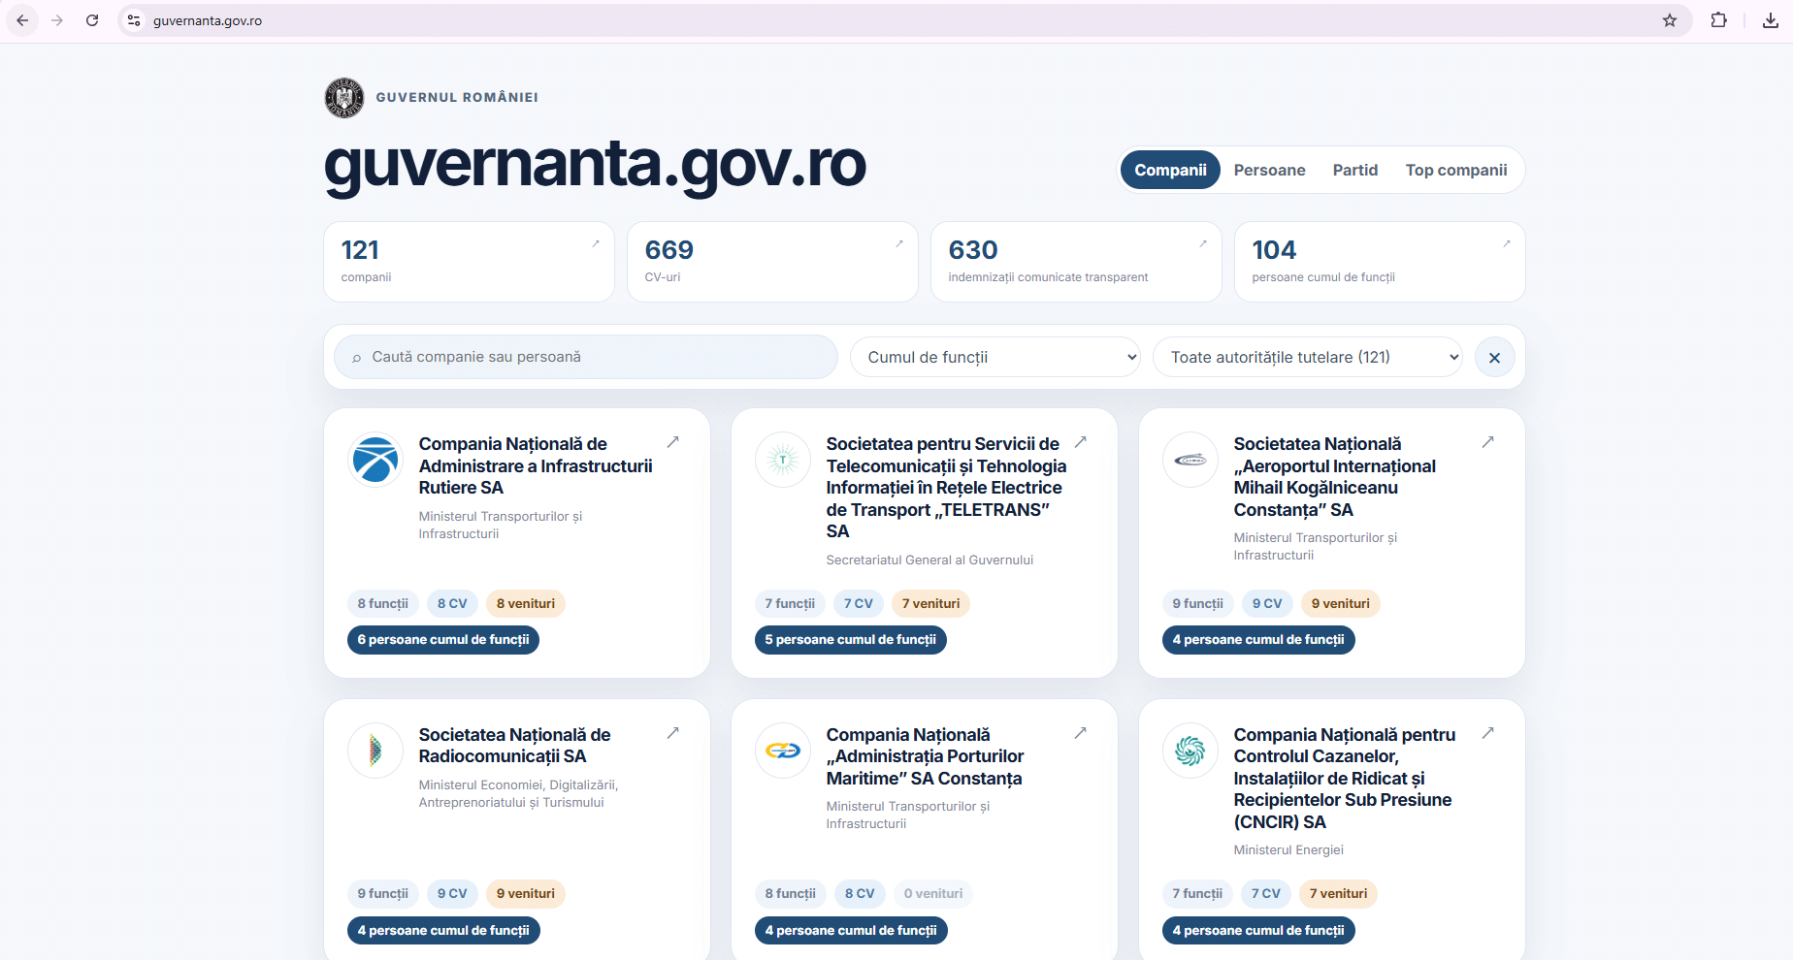The height and width of the screenshot is (960, 1793).
Task: Open Compania Națională de Administrare a Infrastructurii Rutiere
Action: [536, 465]
